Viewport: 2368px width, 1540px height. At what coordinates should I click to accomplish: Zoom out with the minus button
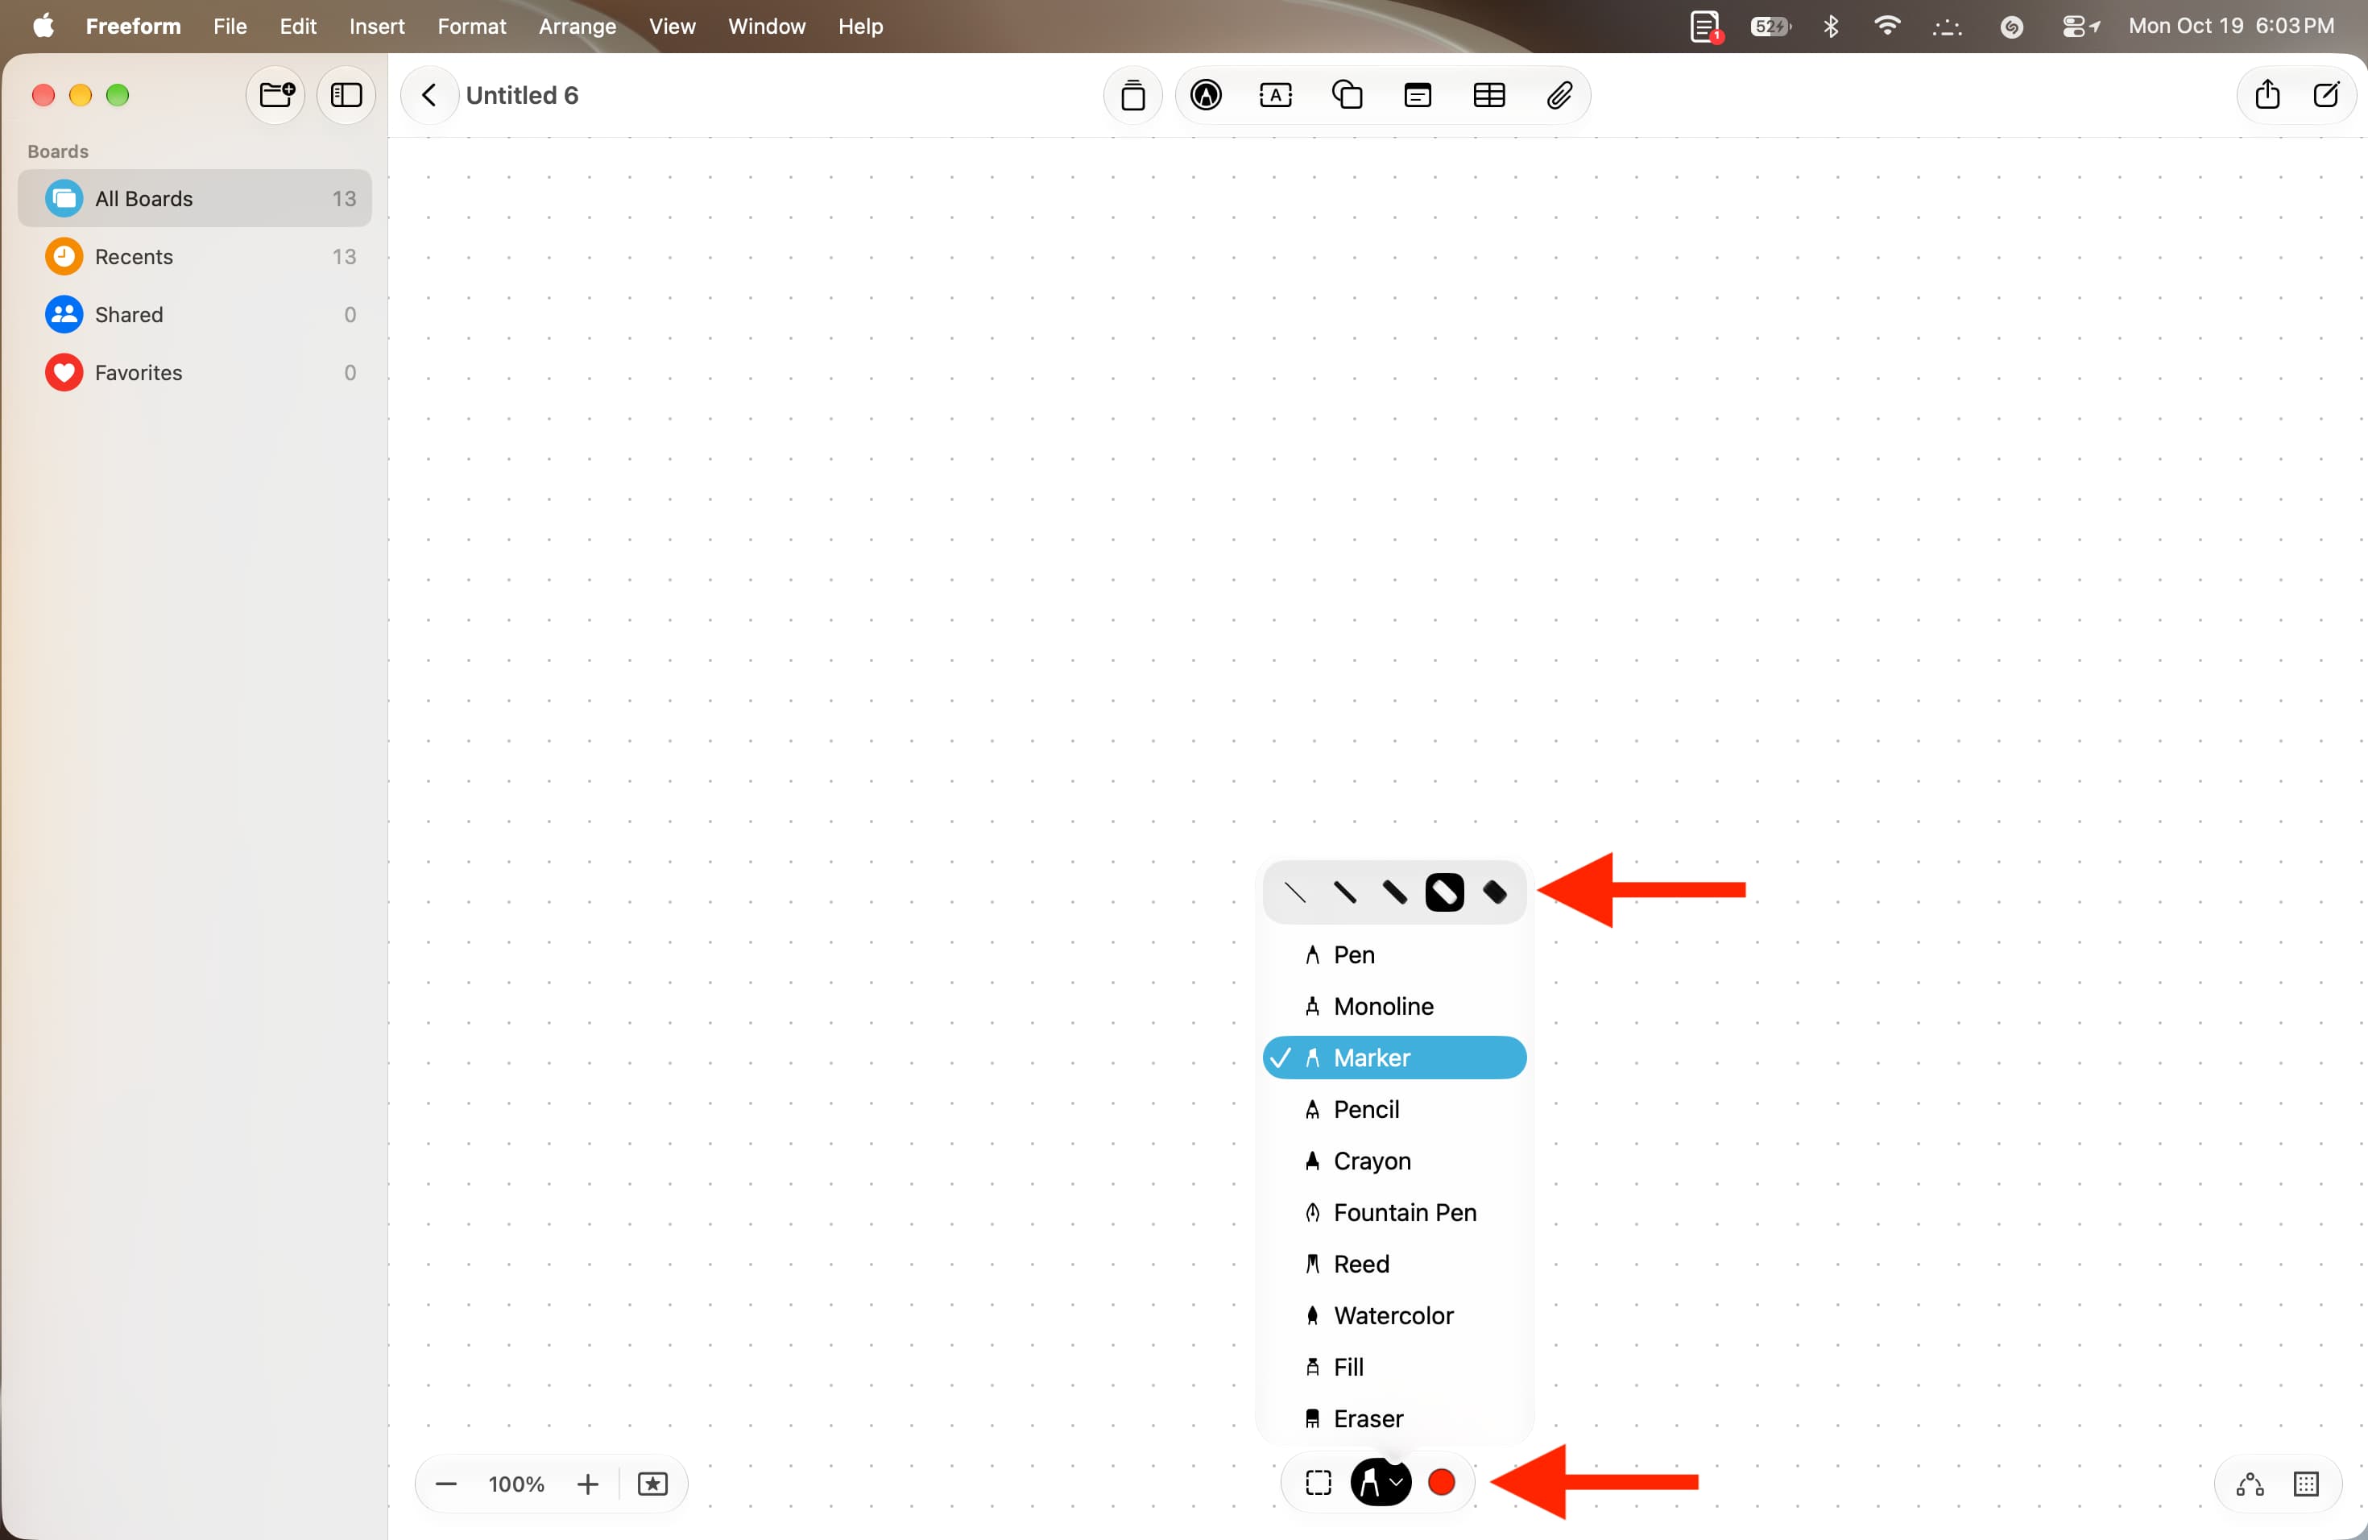tap(445, 1485)
